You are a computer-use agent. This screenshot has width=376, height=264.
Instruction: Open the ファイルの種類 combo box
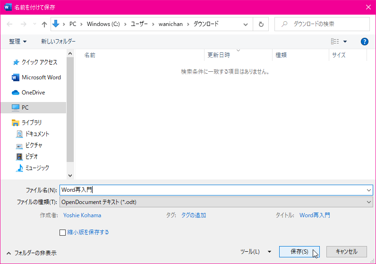coord(216,202)
